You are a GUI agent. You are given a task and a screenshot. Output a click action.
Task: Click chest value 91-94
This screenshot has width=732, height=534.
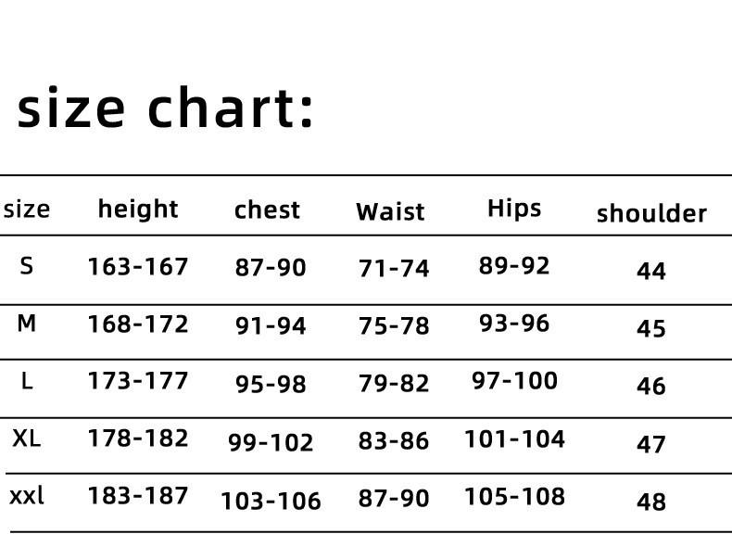(x=271, y=325)
